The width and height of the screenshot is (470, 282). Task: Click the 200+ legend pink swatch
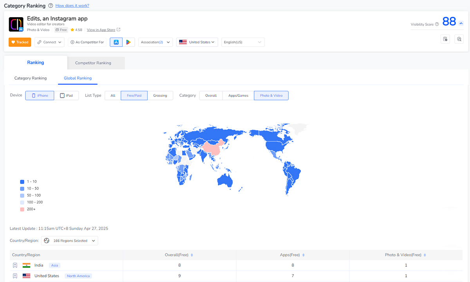pyautogui.click(x=22, y=209)
